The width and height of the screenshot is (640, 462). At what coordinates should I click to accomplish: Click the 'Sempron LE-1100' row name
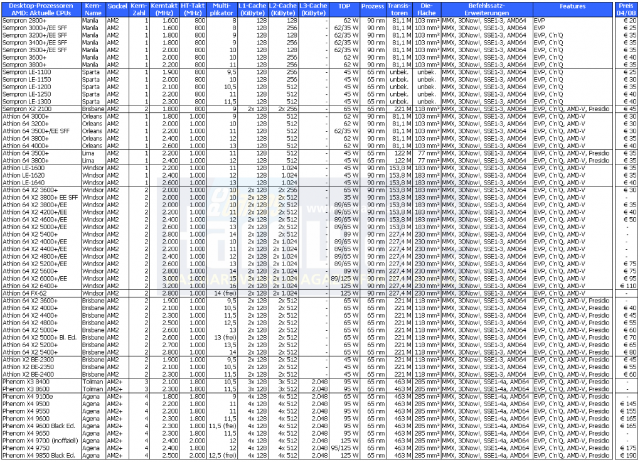pos(27,72)
